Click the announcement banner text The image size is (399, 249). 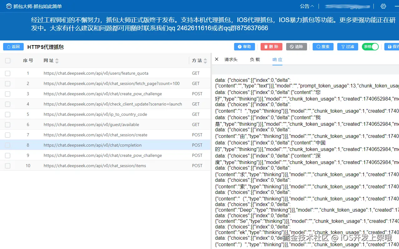click(213, 24)
